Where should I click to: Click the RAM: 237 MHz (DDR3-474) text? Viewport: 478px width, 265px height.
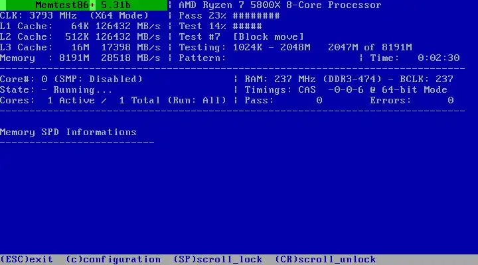point(313,79)
